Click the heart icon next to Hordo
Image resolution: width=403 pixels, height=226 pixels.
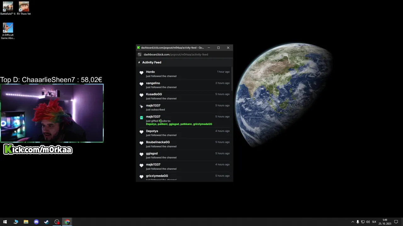pyautogui.click(x=141, y=73)
